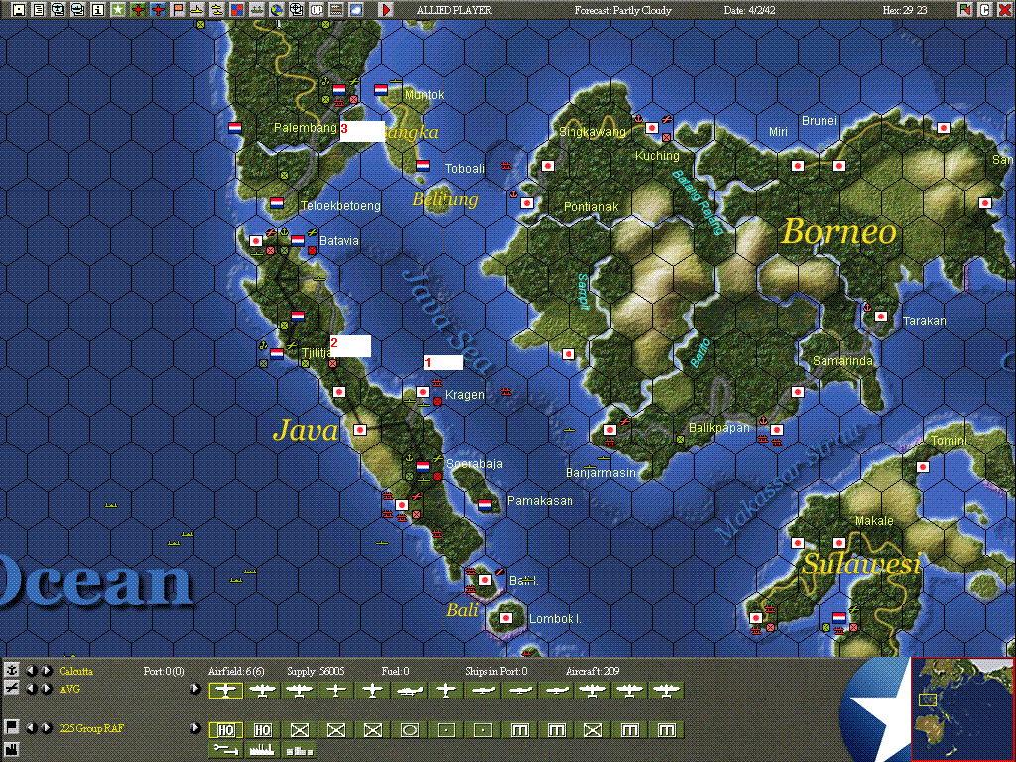
Task: Click the 'Hex: 29 23' readout
Action: (905, 10)
